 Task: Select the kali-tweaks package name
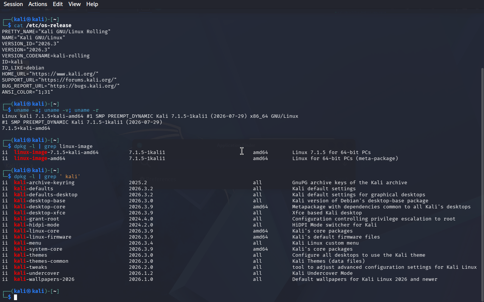(31, 267)
